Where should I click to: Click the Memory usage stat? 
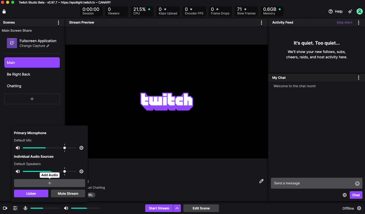pyautogui.click(x=272, y=11)
